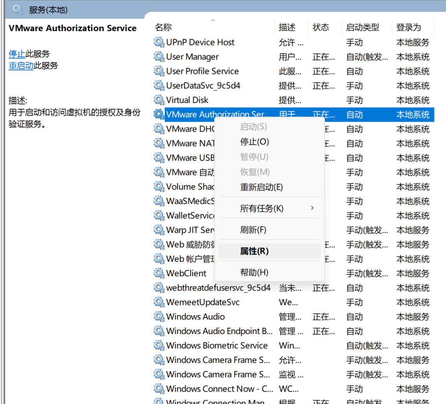Choose 停止(O) in the context menu

[x=269, y=142]
